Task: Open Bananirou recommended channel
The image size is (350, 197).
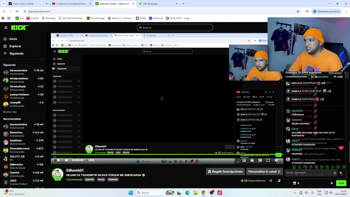Action: 23,134
